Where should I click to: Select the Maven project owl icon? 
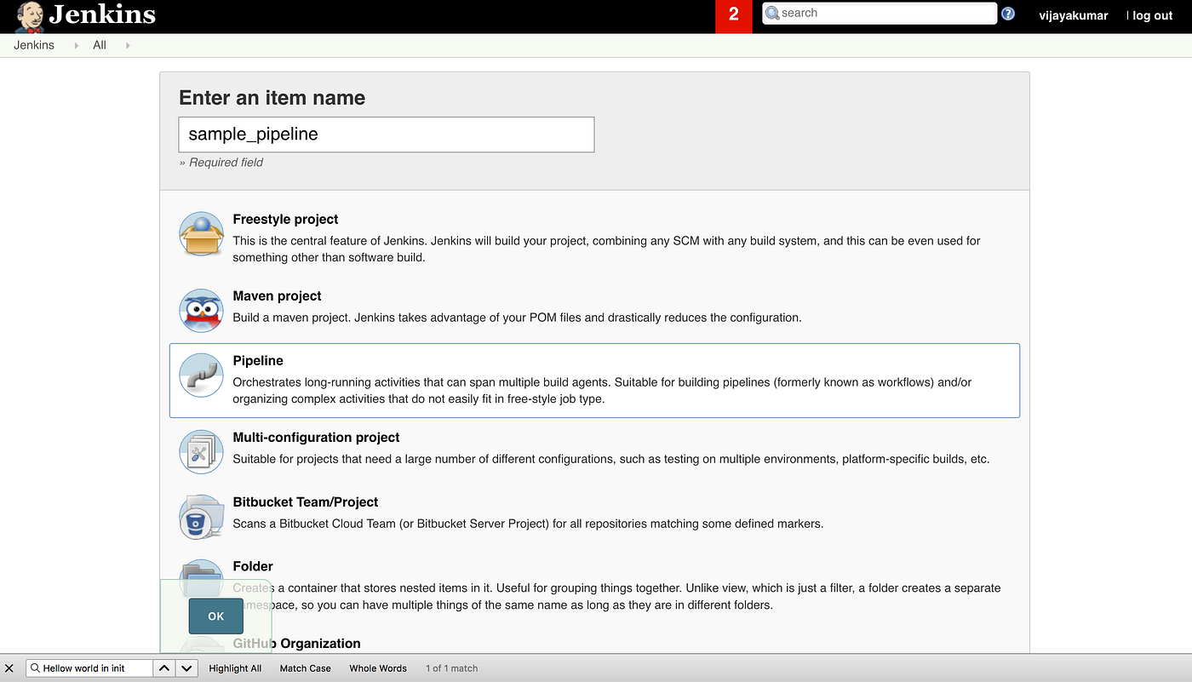click(x=201, y=311)
